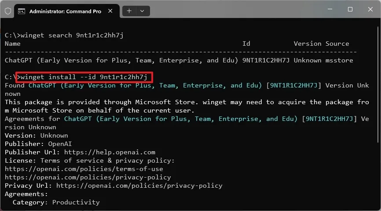Click the https://help.openai.com publisher URL

point(110,152)
